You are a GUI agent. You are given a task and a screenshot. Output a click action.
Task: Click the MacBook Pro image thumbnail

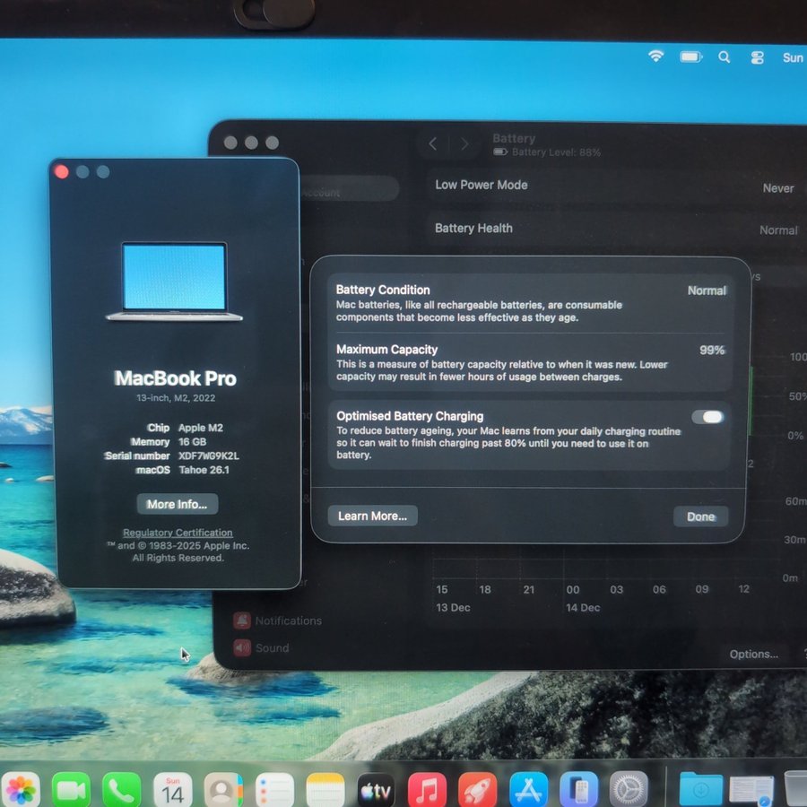(x=174, y=281)
